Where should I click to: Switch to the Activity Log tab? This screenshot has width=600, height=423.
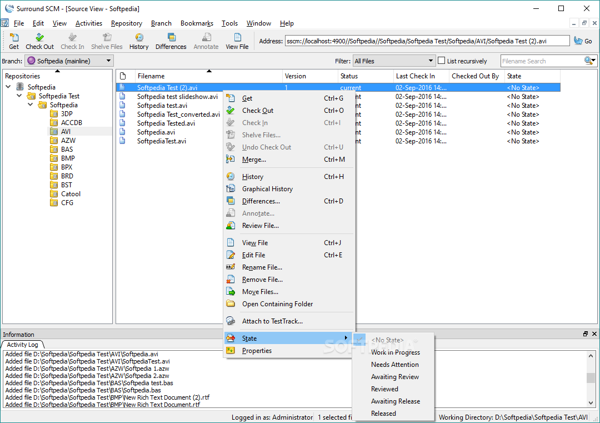coord(23,345)
